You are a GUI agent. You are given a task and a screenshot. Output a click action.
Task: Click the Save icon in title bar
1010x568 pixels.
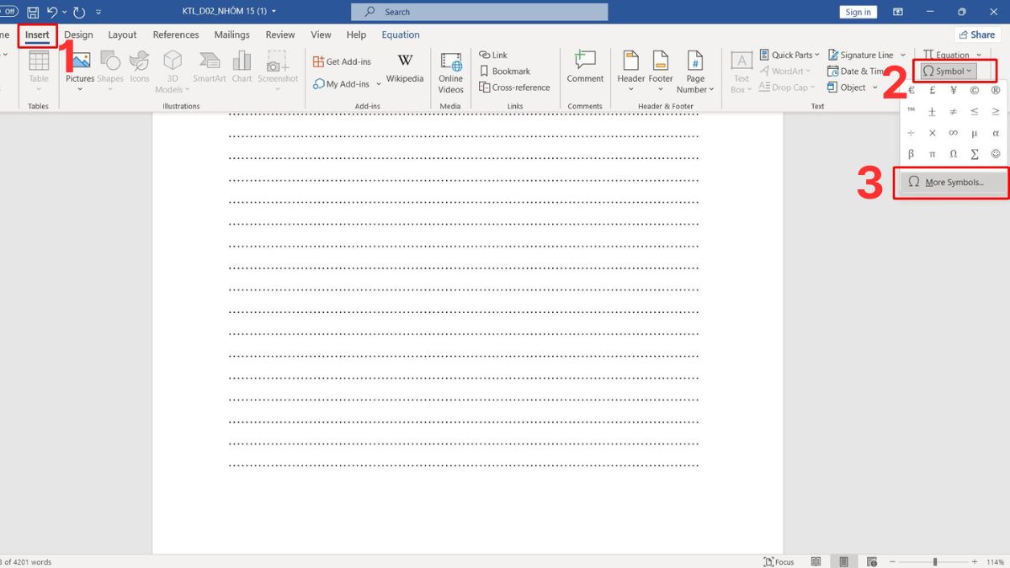pos(33,13)
